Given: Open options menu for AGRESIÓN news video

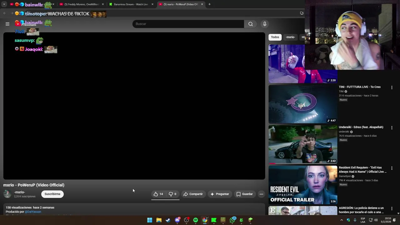Looking at the screenshot, I should click(392, 208).
